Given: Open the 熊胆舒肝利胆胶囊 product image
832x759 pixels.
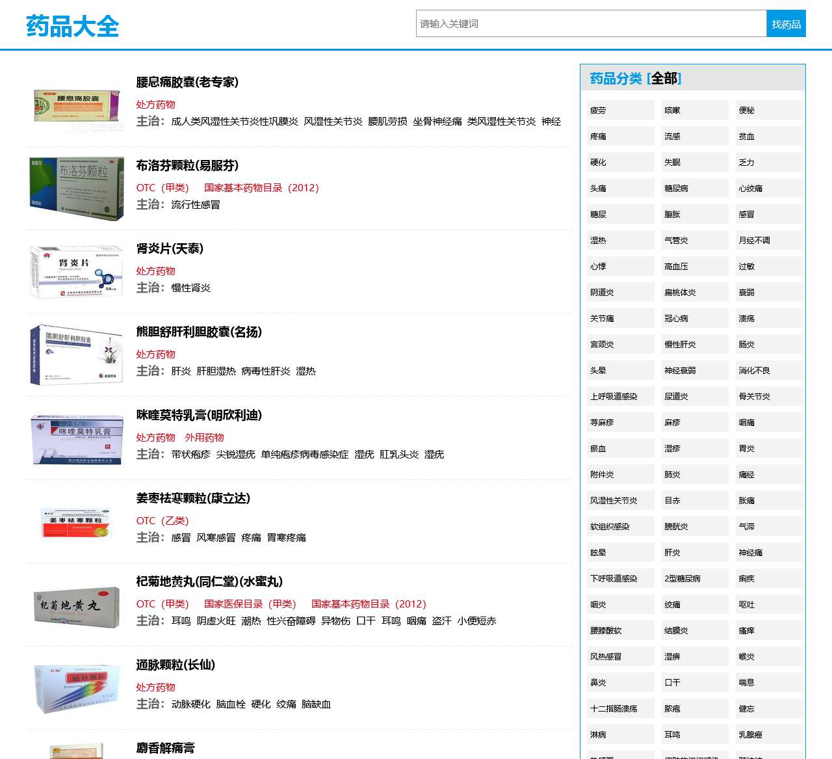Looking at the screenshot, I should click(77, 355).
